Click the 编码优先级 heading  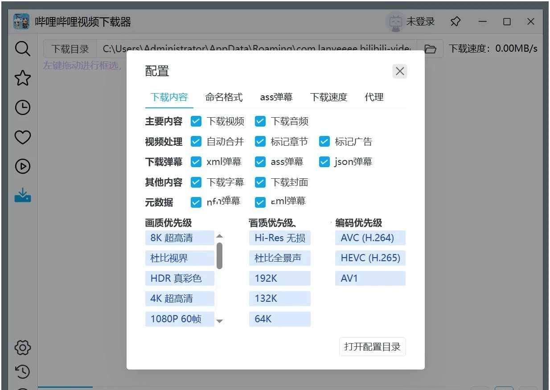click(359, 222)
